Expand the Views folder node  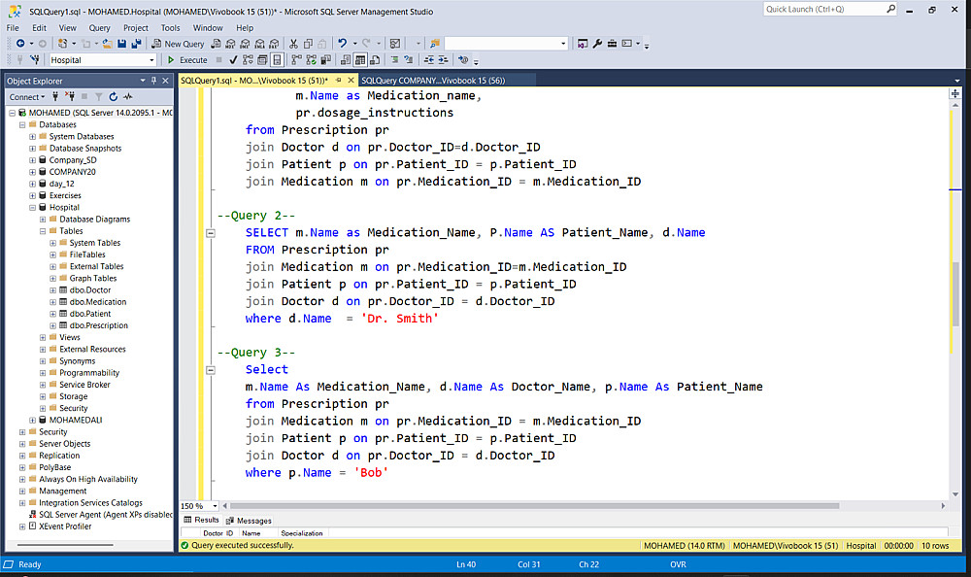click(42, 338)
